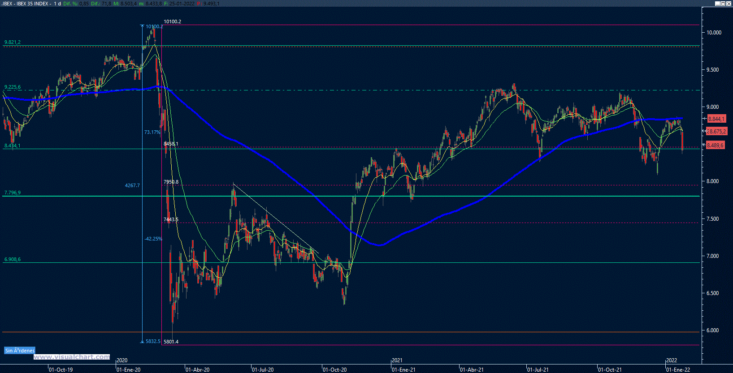This screenshot has width=733, height=373.
Task: Click the 5801.4 low price label
Action: click(171, 342)
